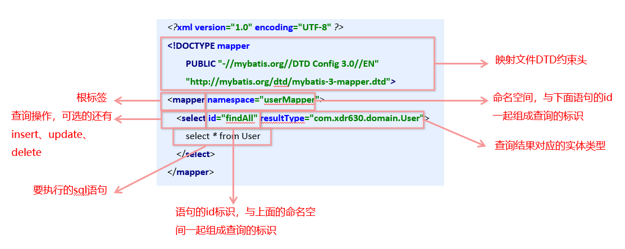Screen dimensions: 625x249
Task: Select the id="findAll" attribute
Action: click(x=234, y=118)
